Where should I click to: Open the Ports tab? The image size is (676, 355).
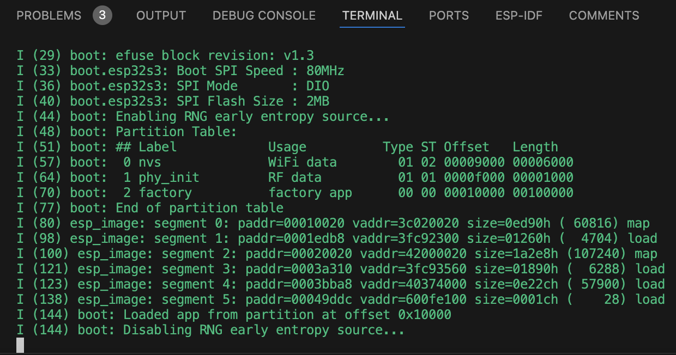(x=449, y=16)
